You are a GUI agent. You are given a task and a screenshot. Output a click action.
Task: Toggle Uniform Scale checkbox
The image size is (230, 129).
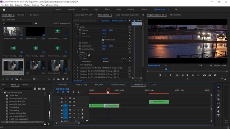point(103,40)
